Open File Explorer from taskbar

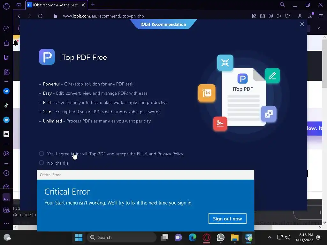coord(235,237)
